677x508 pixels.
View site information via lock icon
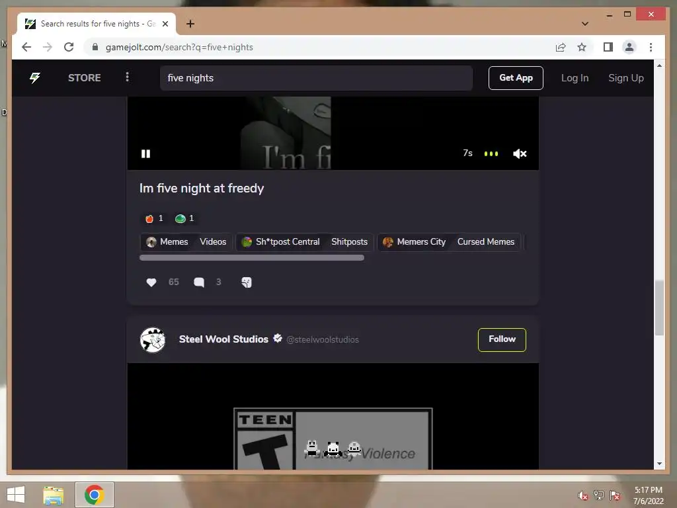click(95, 47)
